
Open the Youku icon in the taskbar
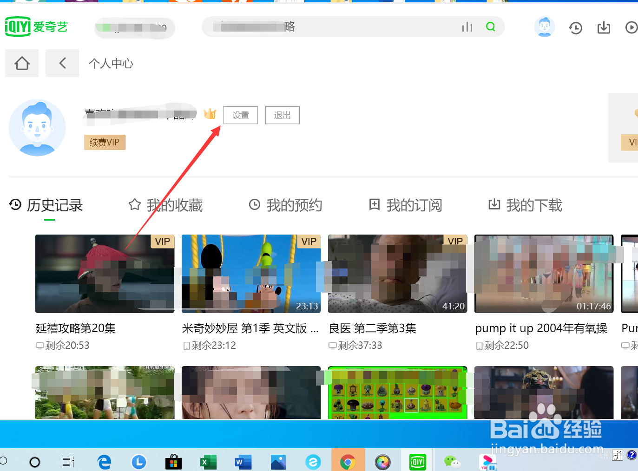pos(487,462)
